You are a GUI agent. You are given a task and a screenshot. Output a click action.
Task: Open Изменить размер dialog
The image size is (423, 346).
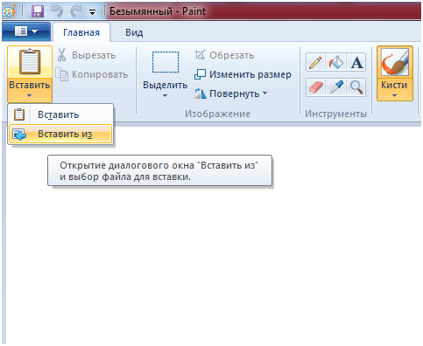click(243, 74)
